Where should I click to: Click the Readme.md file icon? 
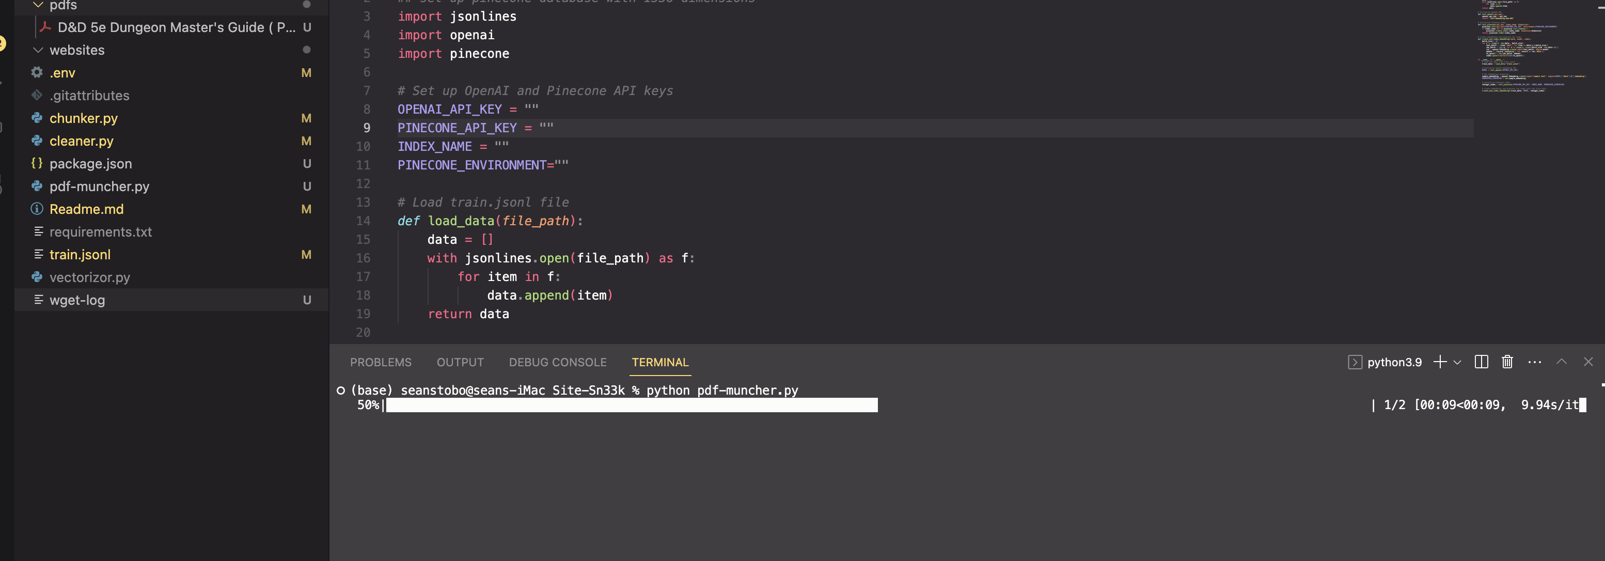37,209
